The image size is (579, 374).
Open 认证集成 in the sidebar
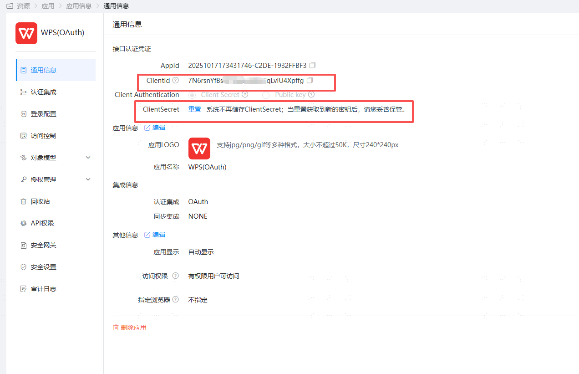(43, 92)
